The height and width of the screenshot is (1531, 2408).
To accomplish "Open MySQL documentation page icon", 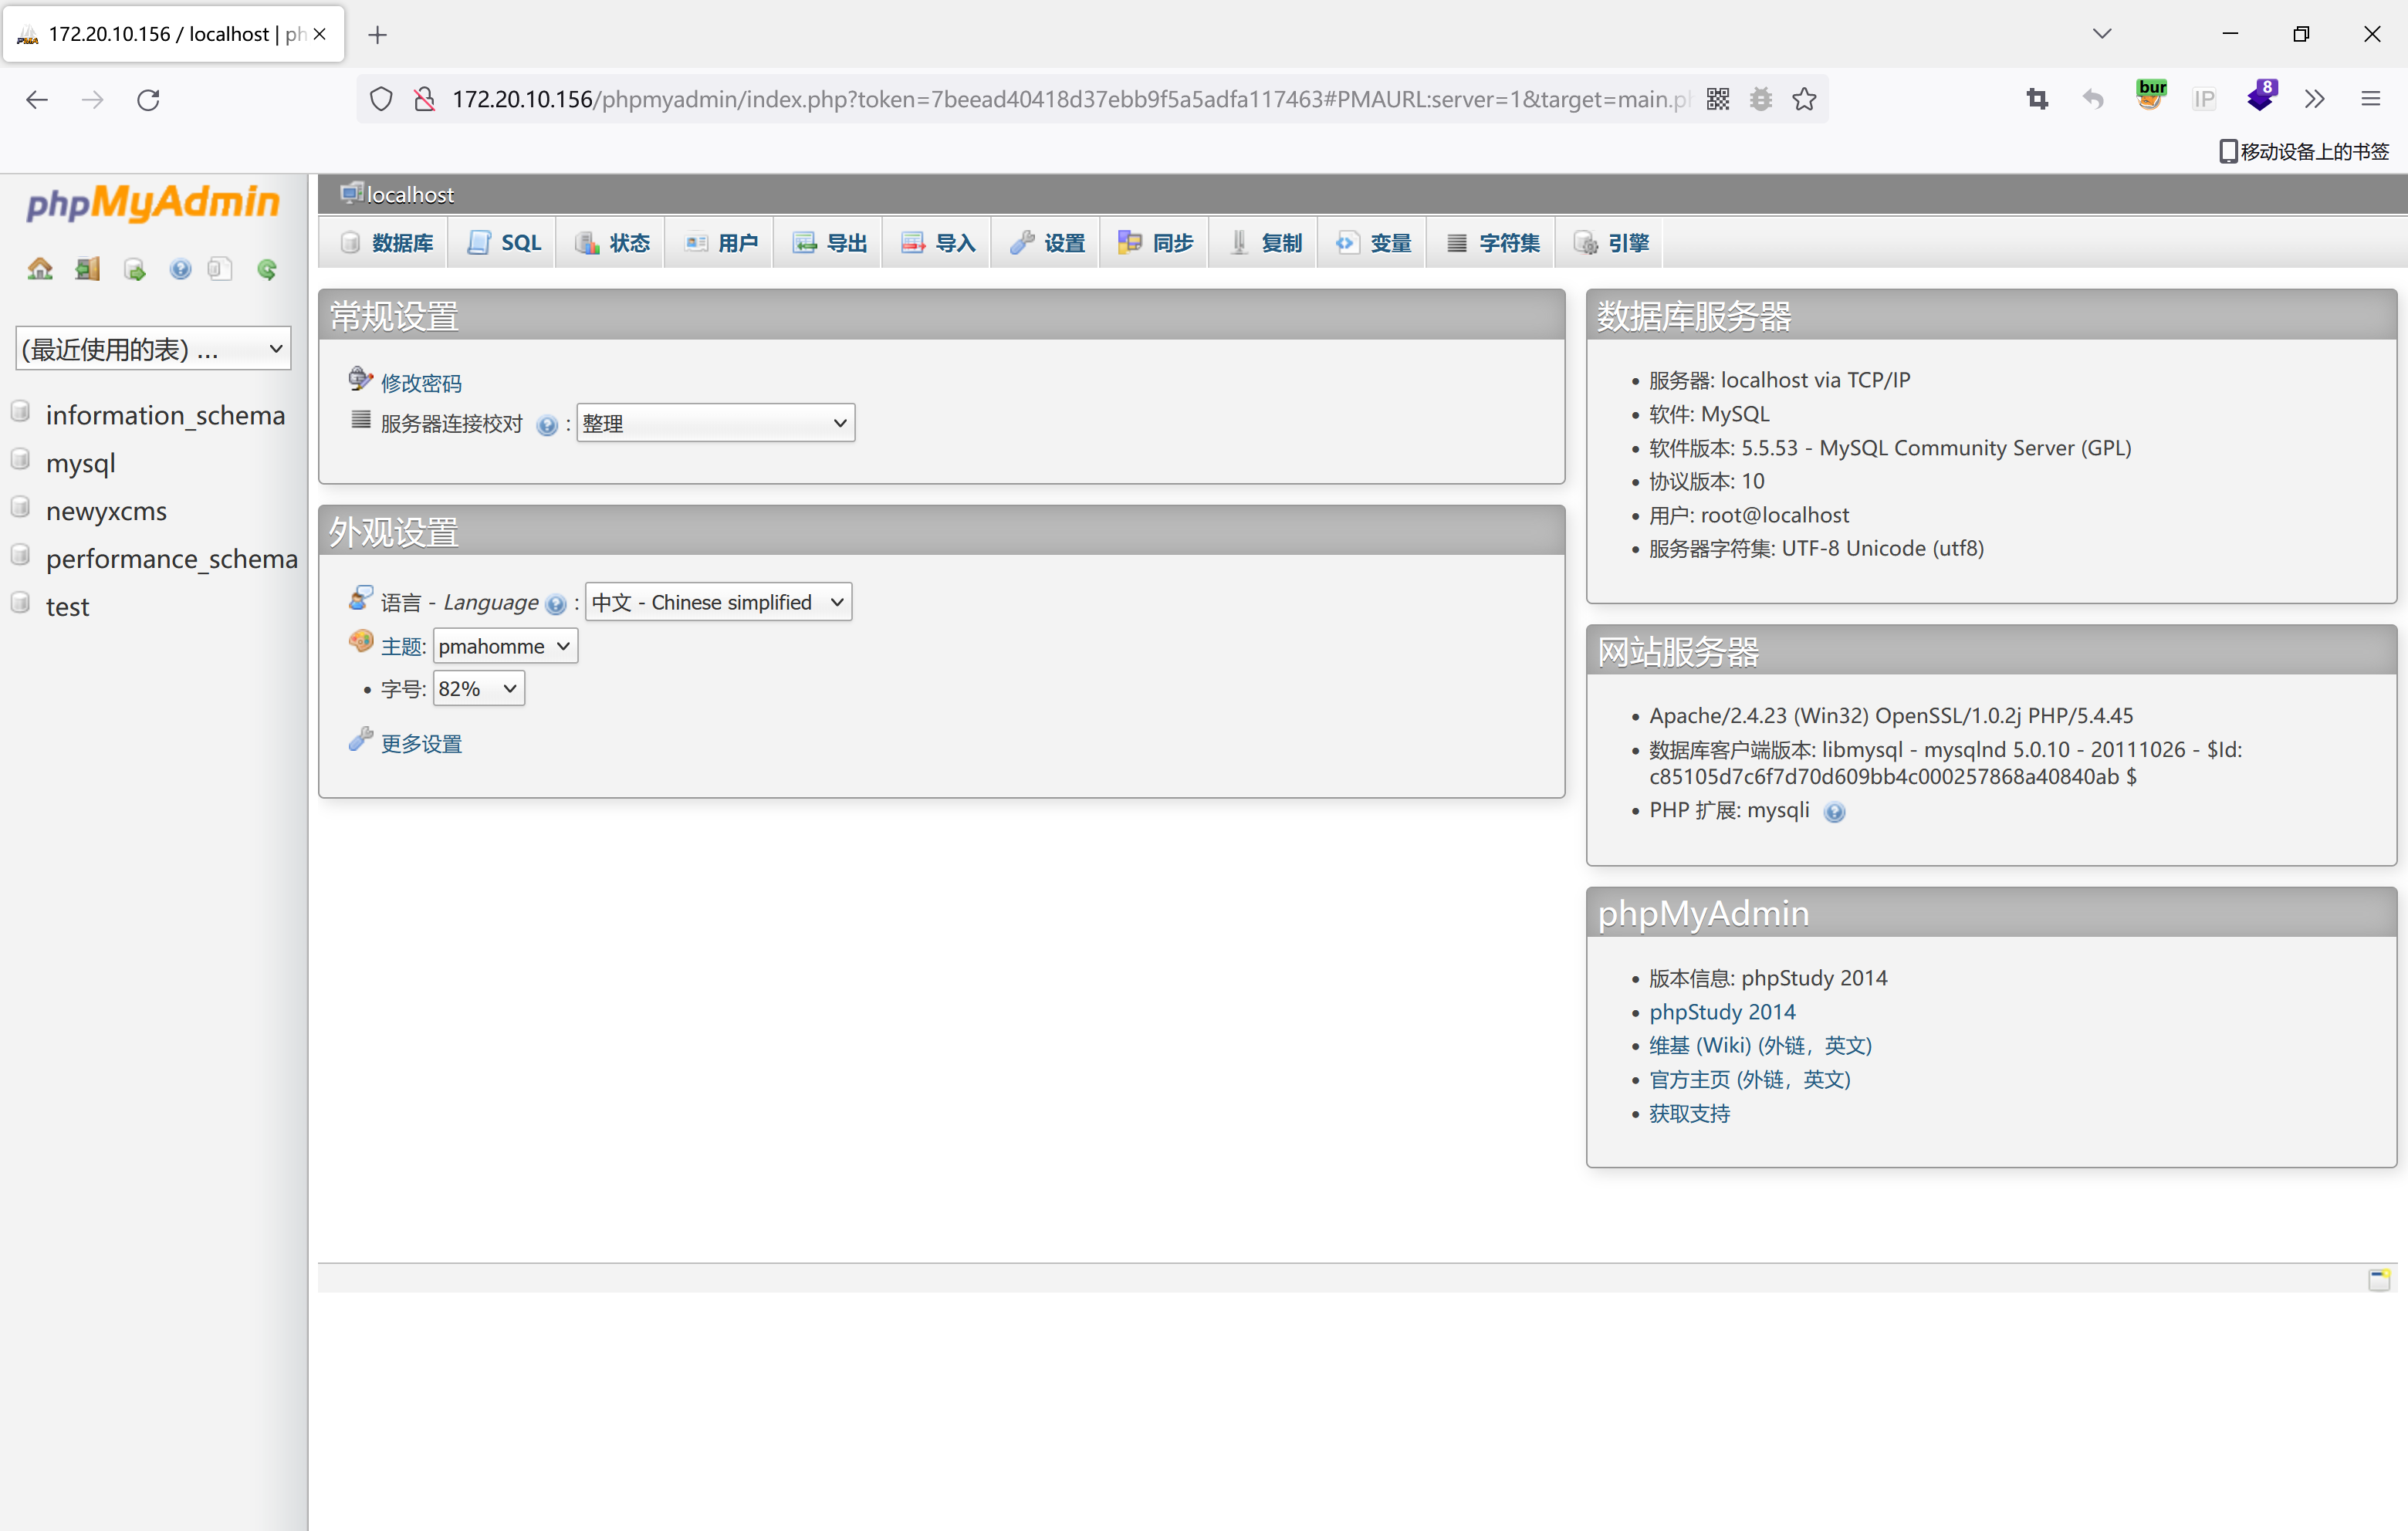I will tap(219, 268).
